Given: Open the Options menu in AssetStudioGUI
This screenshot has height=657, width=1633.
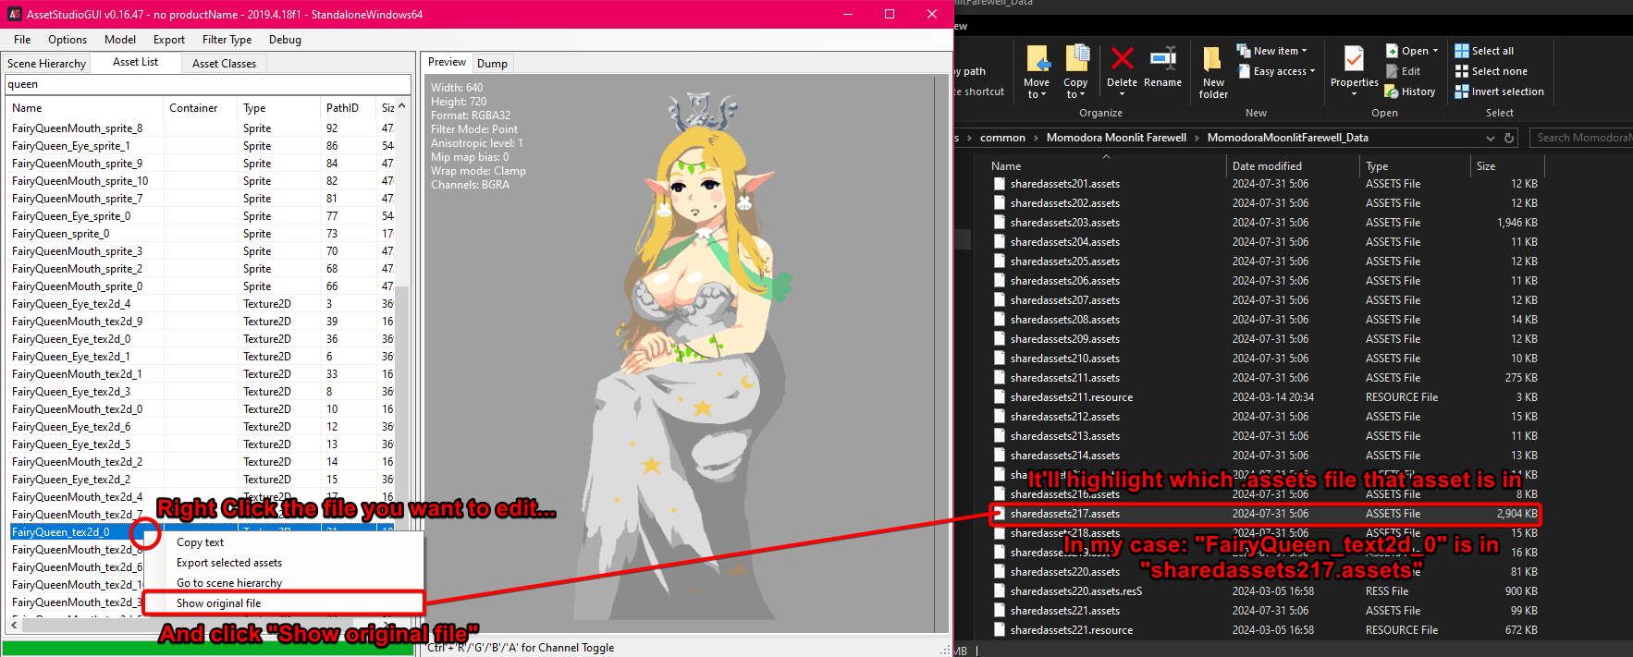Looking at the screenshot, I should tap(68, 40).
